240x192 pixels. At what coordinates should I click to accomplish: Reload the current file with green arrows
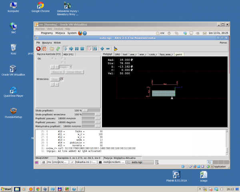tap(58, 49)
